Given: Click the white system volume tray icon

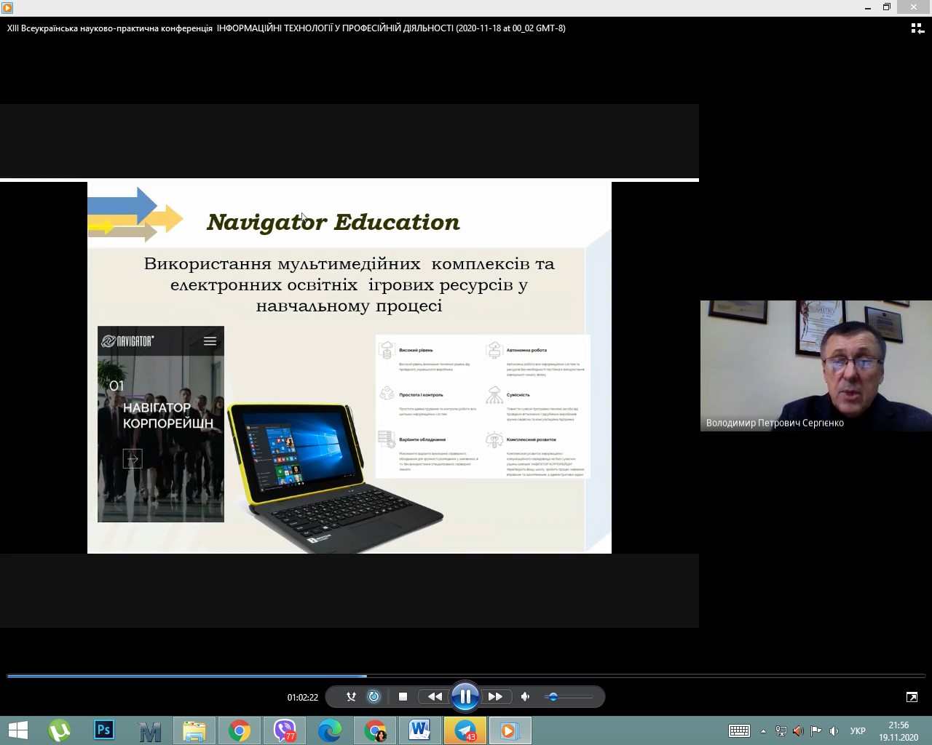Looking at the screenshot, I should (834, 731).
